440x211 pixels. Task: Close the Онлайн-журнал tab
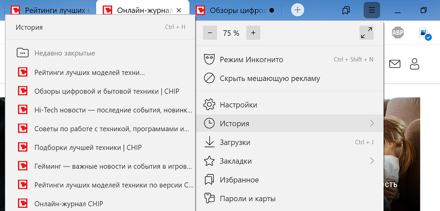coord(179,10)
